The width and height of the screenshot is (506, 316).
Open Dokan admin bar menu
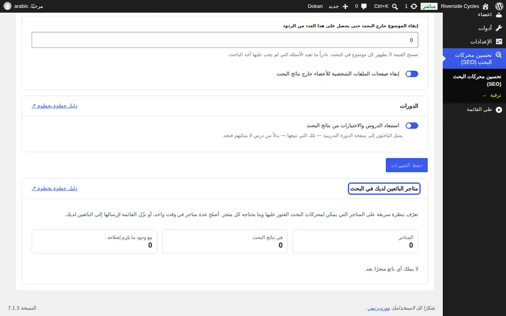315,6
